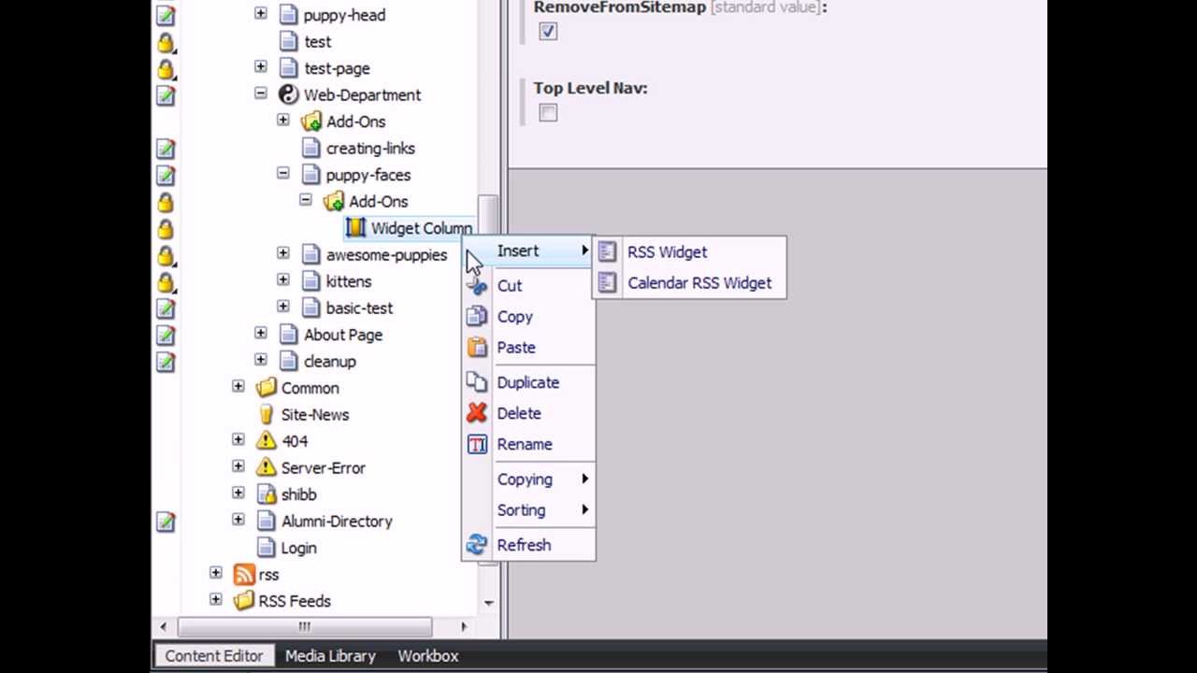This screenshot has width=1197, height=673.
Task: Click the shibb page icon
Action: [267, 494]
